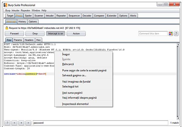Drop the intercepted request

pos(35,34)
